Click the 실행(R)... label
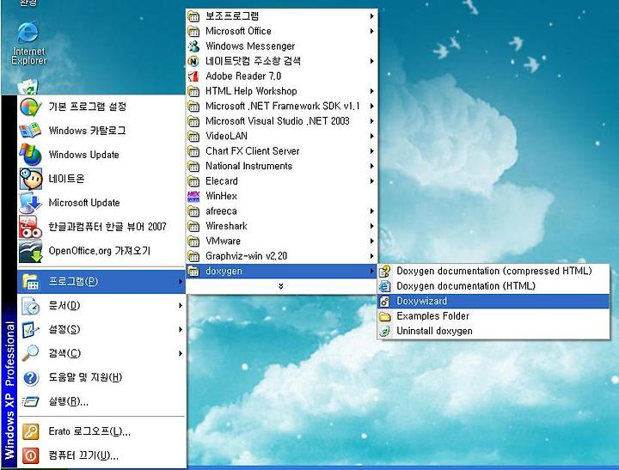The height and width of the screenshot is (470, 619). tap(68, 402)
